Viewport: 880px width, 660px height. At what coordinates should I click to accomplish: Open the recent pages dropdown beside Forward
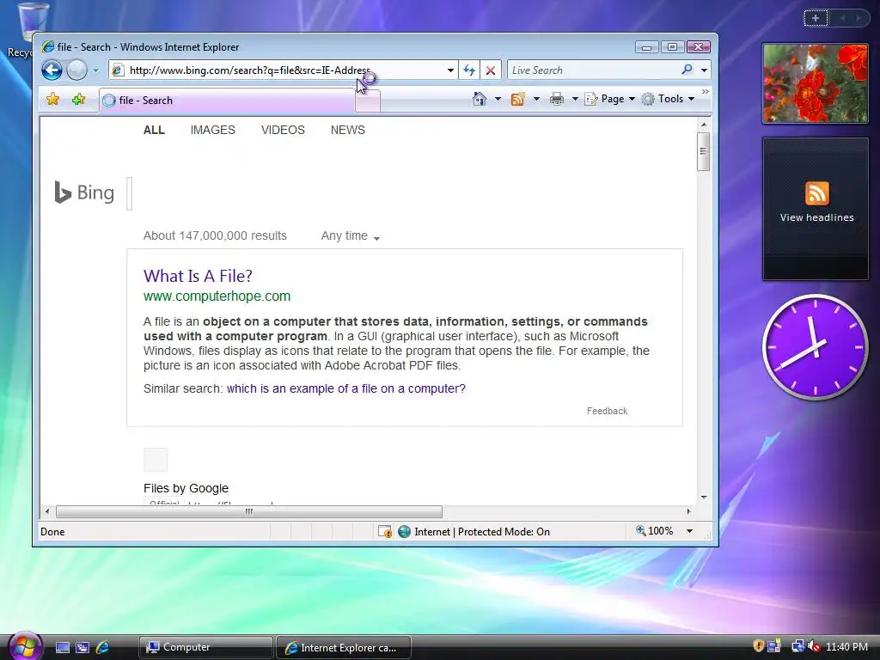click(x=95, y=70)
